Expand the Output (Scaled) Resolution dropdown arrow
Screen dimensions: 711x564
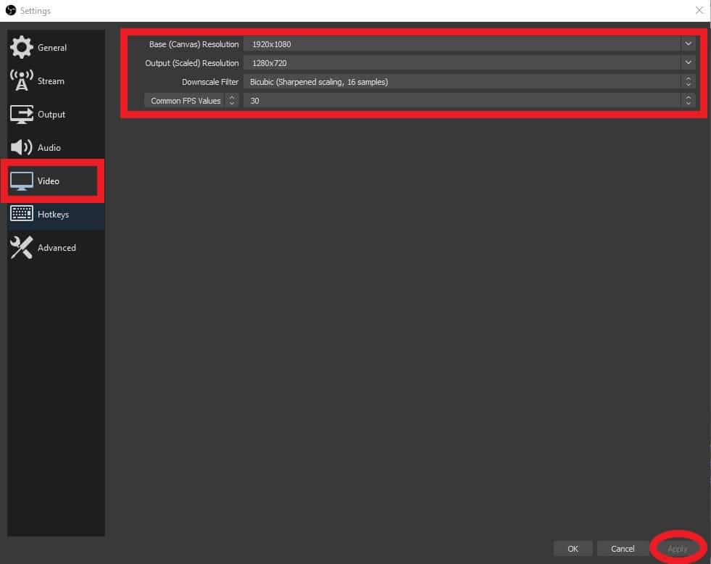click(688, 63)
